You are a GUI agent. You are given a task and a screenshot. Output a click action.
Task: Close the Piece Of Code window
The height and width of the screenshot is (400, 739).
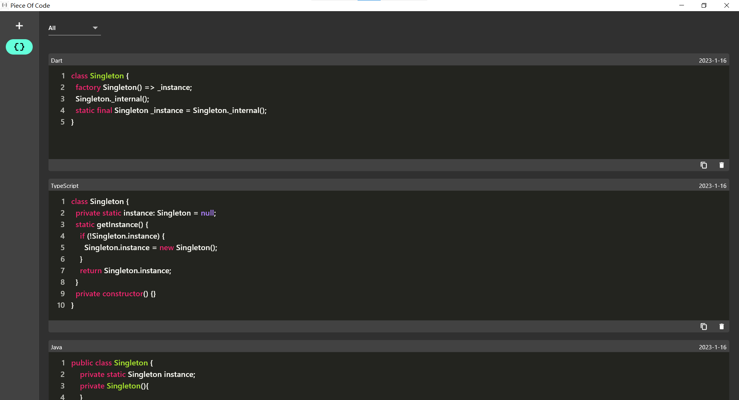(x=726, y=5)
